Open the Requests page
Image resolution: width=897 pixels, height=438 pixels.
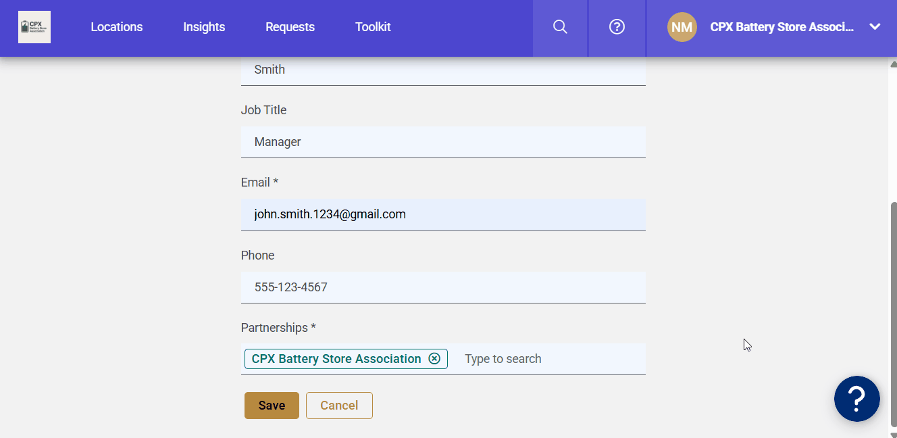[x=290, y=27]
